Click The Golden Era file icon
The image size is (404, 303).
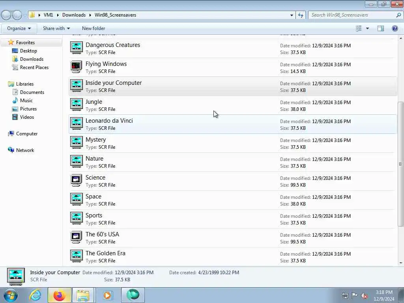pos(77,256)
